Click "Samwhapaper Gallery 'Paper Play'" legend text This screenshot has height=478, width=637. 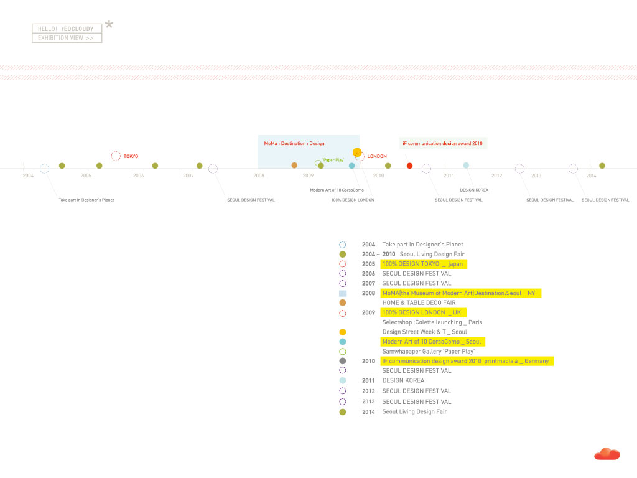point(428,352)
